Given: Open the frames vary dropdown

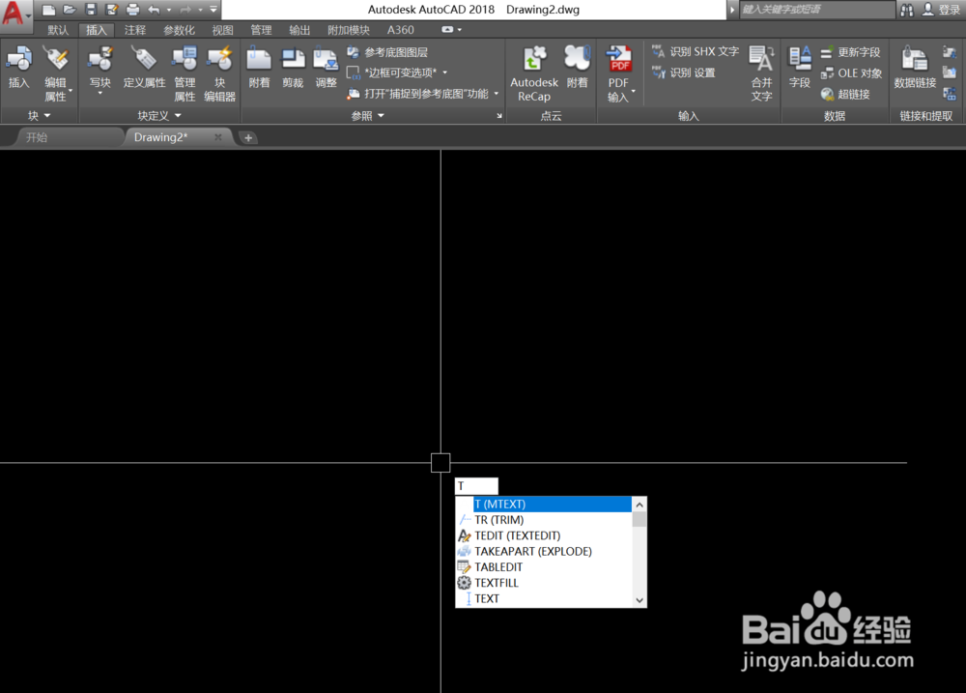Looking at the screenshot, I should pyautogui.click(x=444, y=72).
